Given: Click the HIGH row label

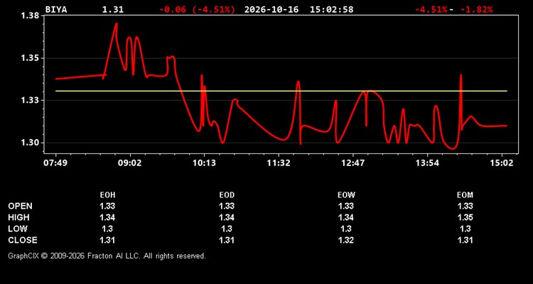Looking at the screenshot, I should 18,217.
